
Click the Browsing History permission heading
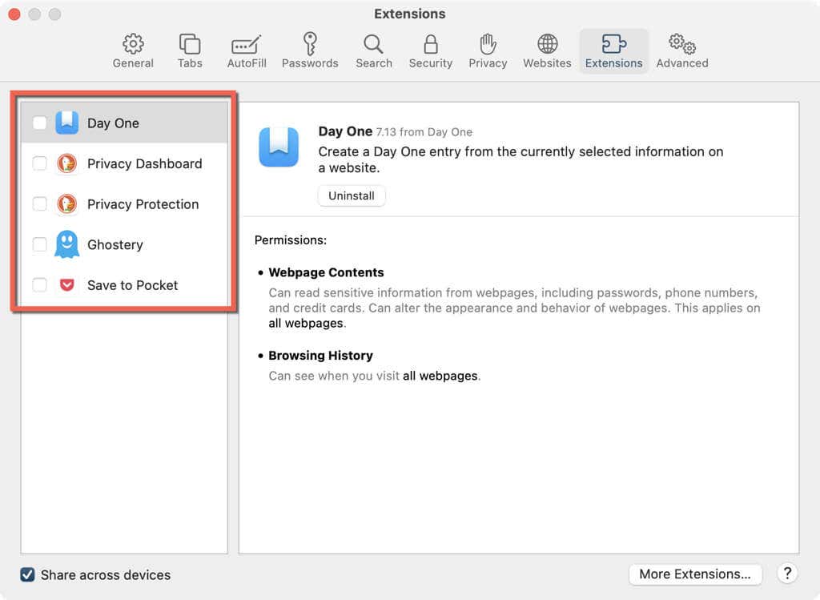(x=320, y=356)
